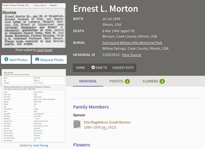Open Joan Young link under obituary photo
This screenshot has width=205, height=149.
coord(45,50)
